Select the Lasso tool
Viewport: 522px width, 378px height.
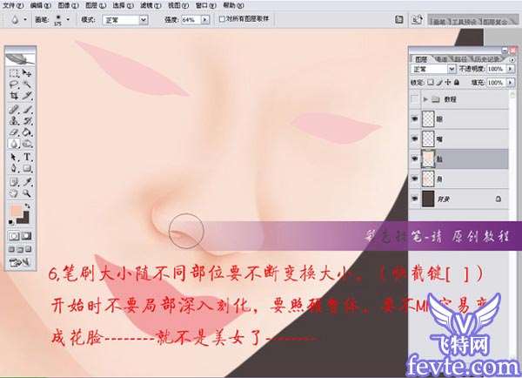pos(14,85)
